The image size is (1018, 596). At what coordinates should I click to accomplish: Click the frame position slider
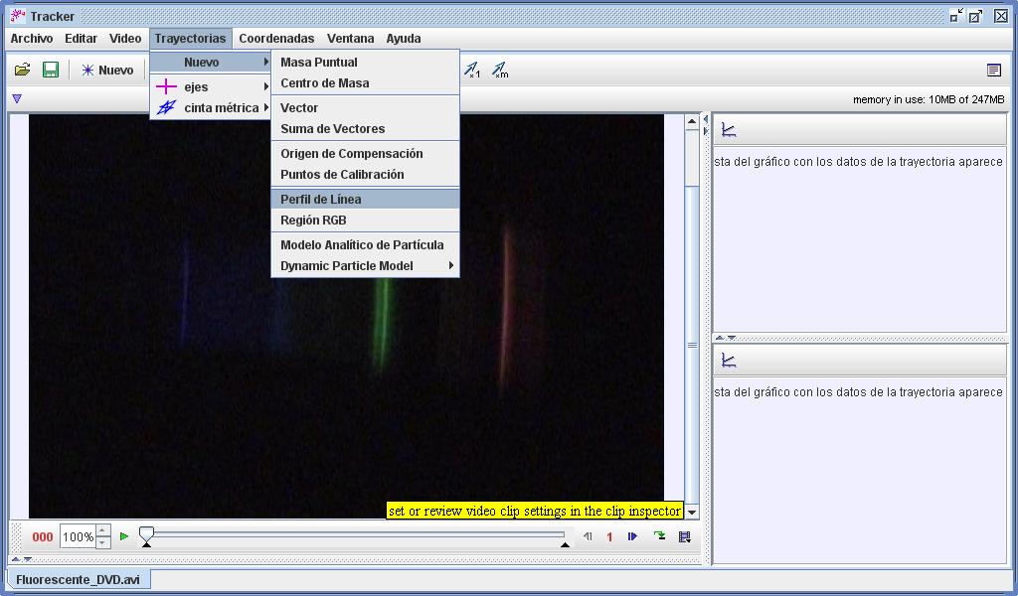[x=145, y=536]
